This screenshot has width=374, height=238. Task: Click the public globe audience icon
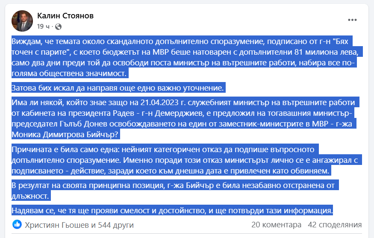58,27
